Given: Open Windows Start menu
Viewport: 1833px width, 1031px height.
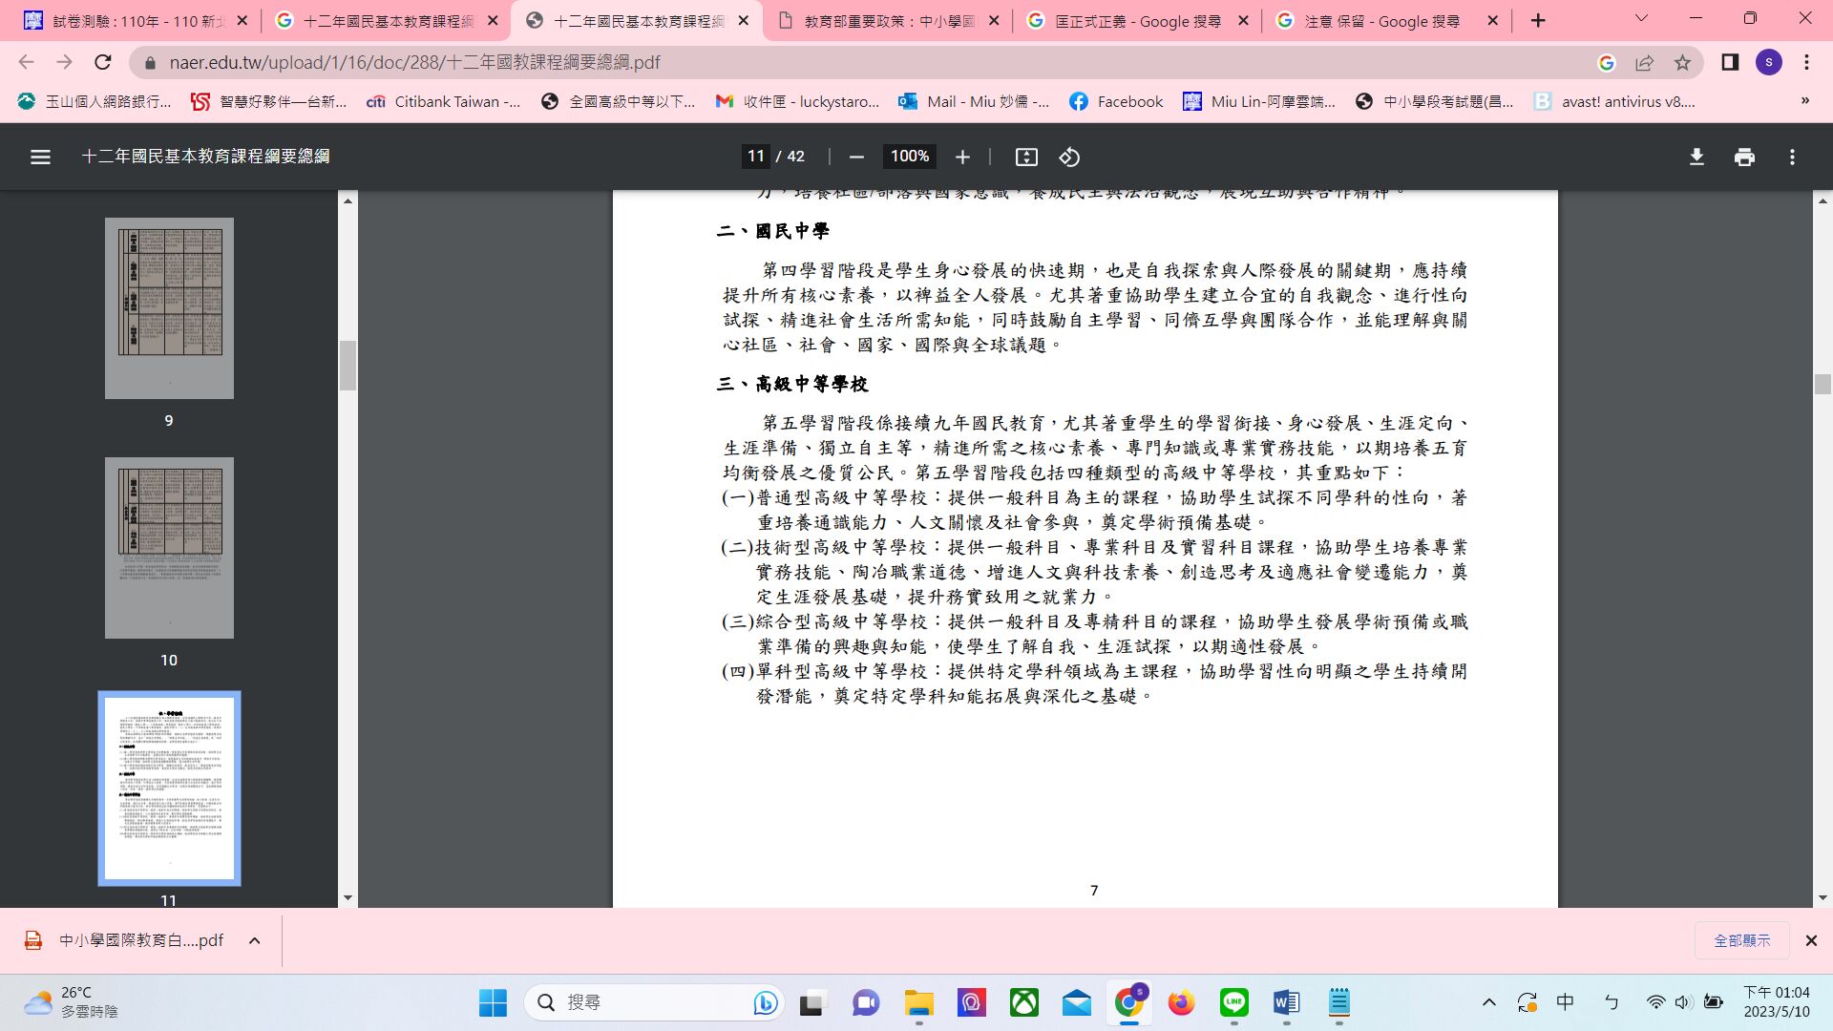Looking at the screenshot, I should coord(493,1002).
